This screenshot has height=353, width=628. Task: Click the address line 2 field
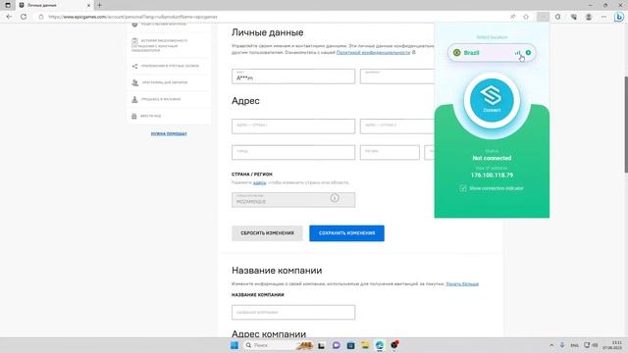(396, 126)
